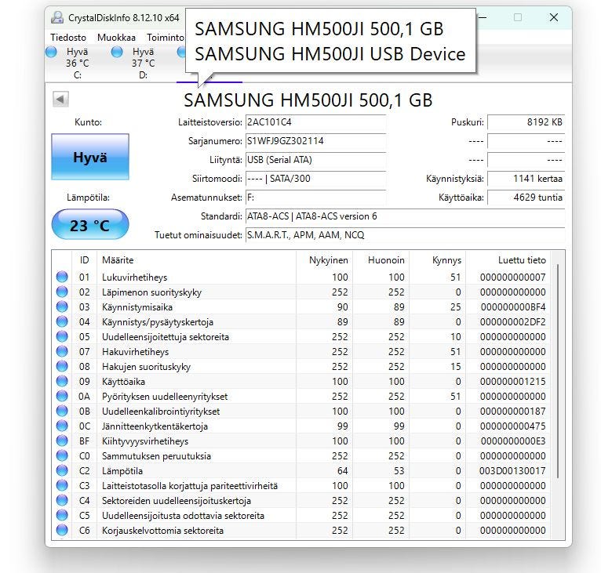Click status orb for attribute C3 pariteettivirheitä
601x573 pixels.
(x=62, y=486)
